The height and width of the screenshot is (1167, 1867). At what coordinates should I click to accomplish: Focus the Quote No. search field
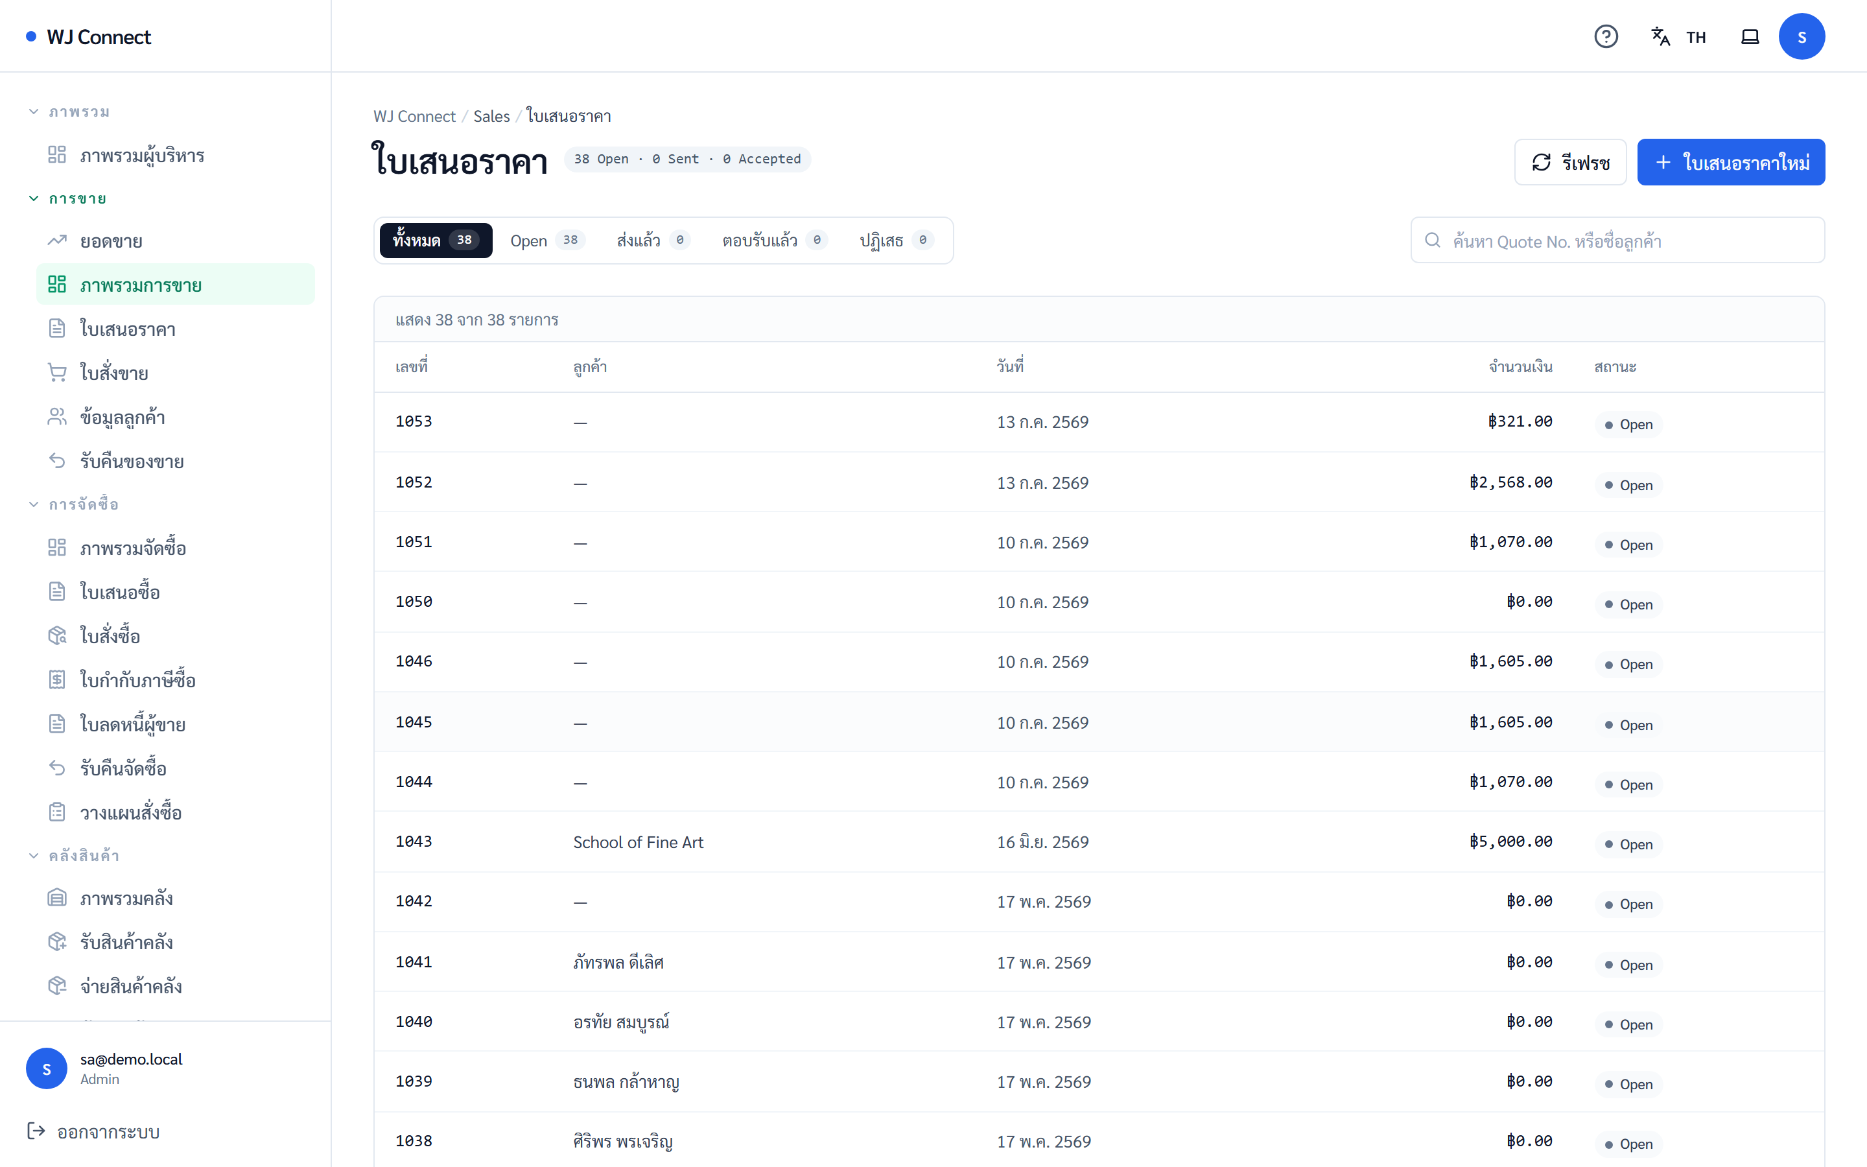1617,241
